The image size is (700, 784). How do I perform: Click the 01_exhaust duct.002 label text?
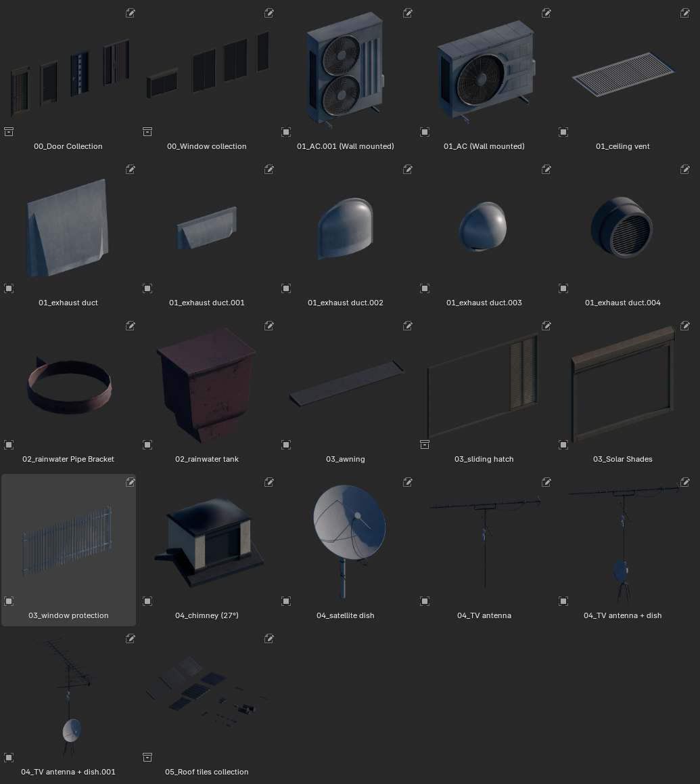[345, 303]
